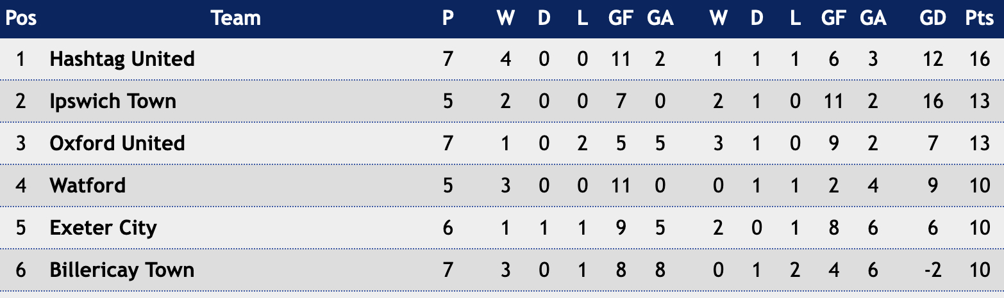The width and height of the screenshot is (1004, 298).
Task: Click Exeter City's goal difference of 6
Action: (933, 228)
